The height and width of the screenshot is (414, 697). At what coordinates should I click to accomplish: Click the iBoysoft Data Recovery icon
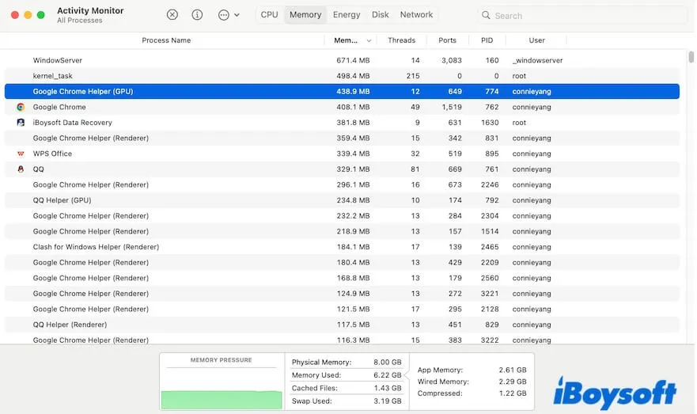(21, 123)
